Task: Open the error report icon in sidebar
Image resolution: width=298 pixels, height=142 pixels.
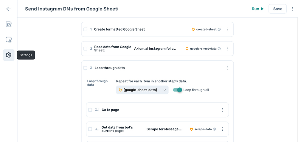Action: tap(9, 40)
